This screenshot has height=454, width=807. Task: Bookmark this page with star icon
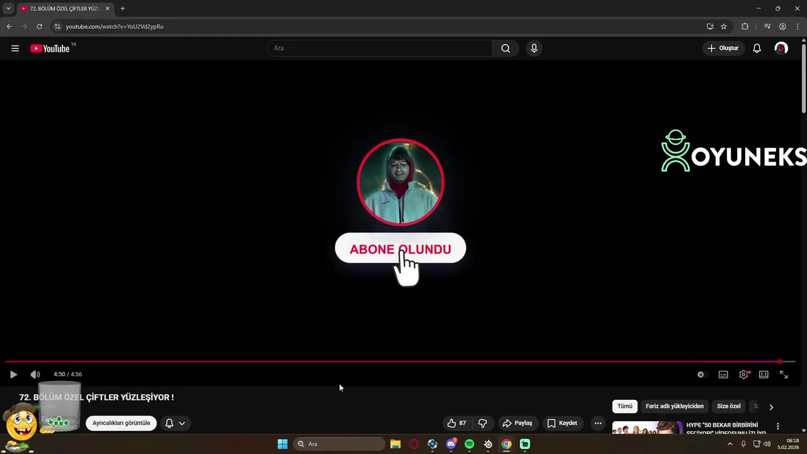click(x=724, y=26)
